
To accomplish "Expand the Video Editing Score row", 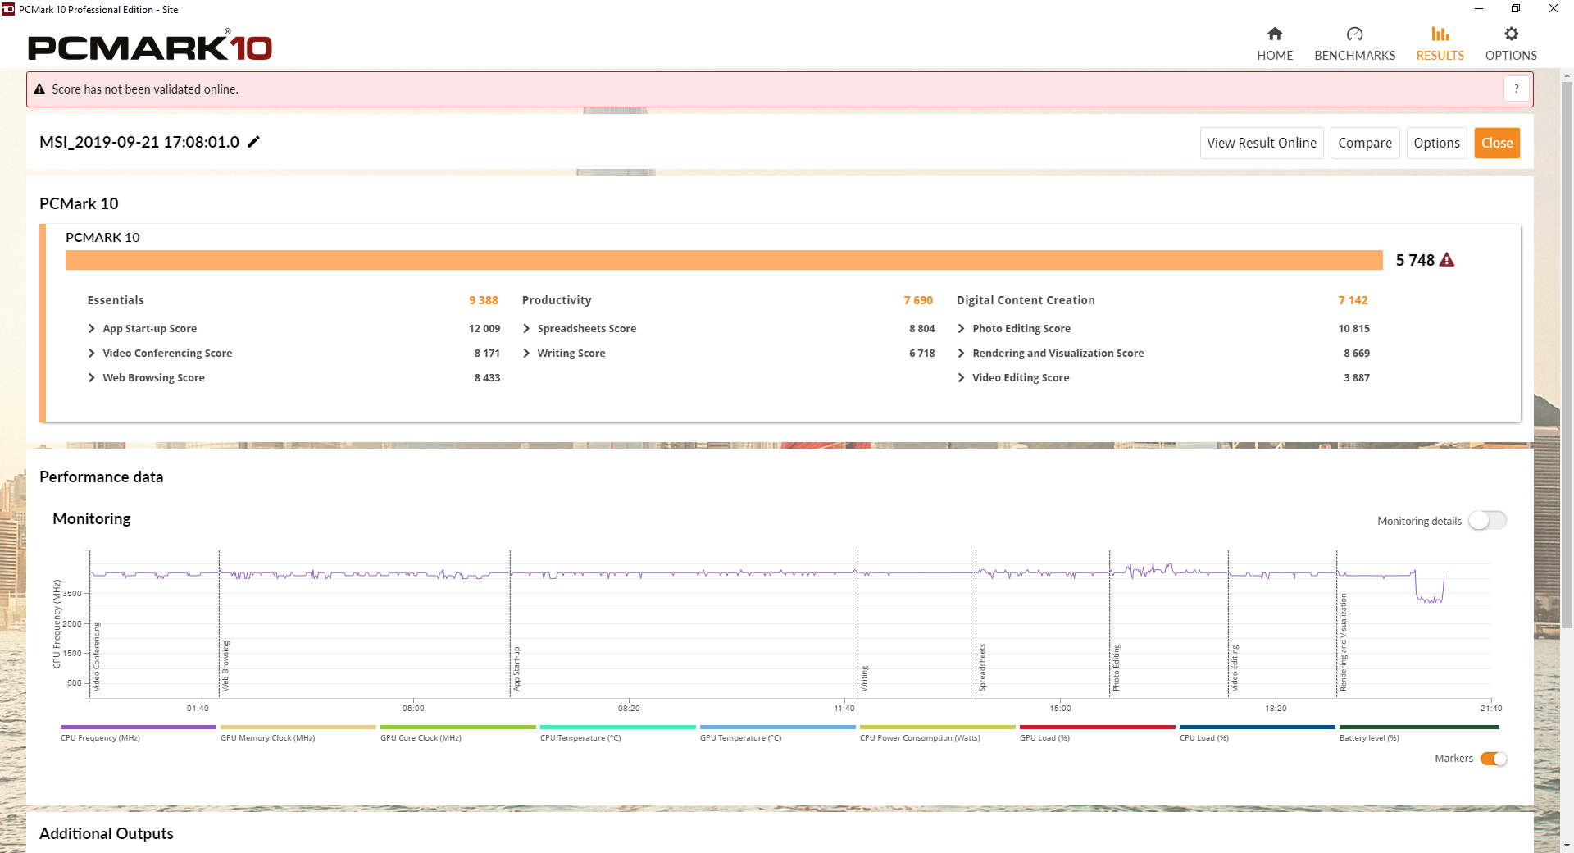I will pyautogui.click(x=961, y=378).
